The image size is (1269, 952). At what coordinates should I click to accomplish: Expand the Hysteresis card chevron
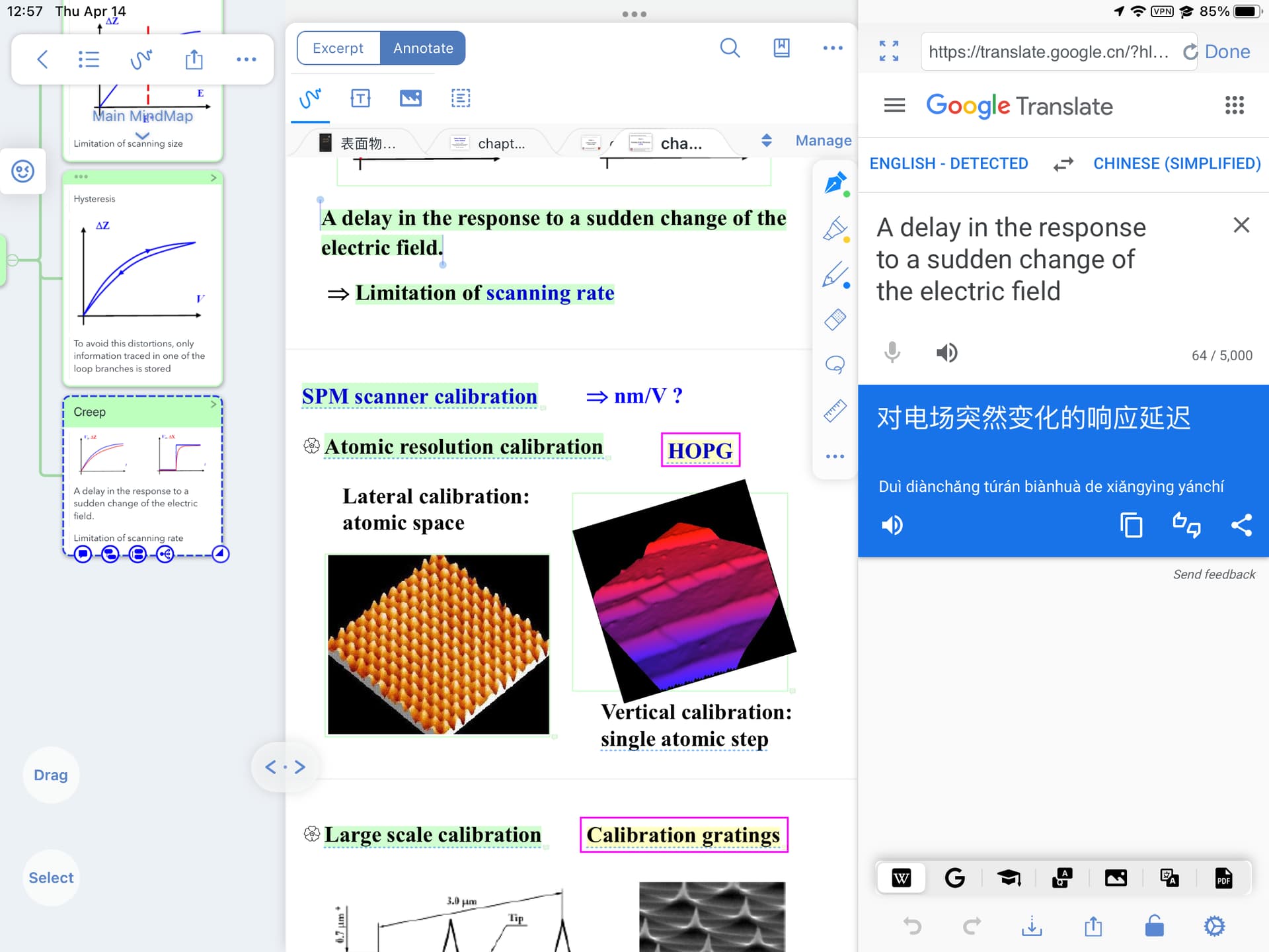tap(213, 177)
